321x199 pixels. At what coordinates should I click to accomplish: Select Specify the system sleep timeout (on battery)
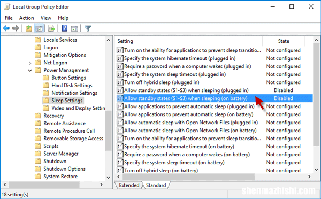pyautogui.click(x=174, y=162)
